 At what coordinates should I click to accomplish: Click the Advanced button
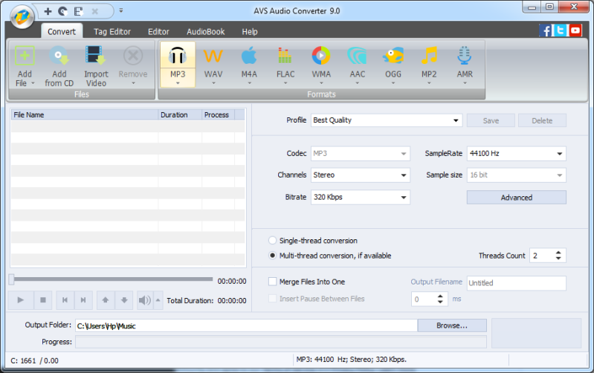click(x=516, y=198)
